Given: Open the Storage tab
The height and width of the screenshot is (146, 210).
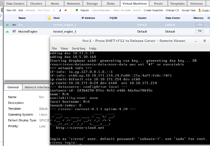Looking at the screenshot, I should pos(92,3).
